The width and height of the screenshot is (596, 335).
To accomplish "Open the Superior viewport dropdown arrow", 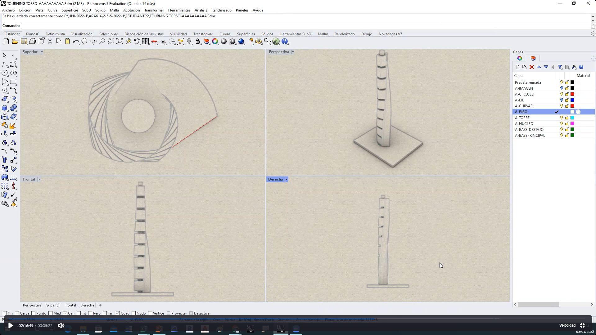I will point(41,52).
